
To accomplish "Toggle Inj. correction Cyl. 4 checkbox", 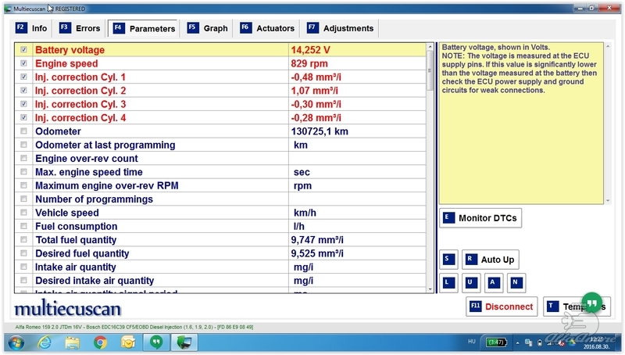I will click(x=23, y=117).
